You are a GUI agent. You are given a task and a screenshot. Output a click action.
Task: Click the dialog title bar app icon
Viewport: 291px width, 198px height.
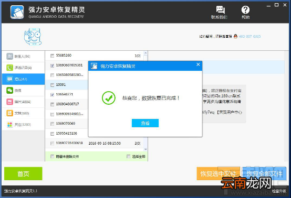(x=94, y=66)
